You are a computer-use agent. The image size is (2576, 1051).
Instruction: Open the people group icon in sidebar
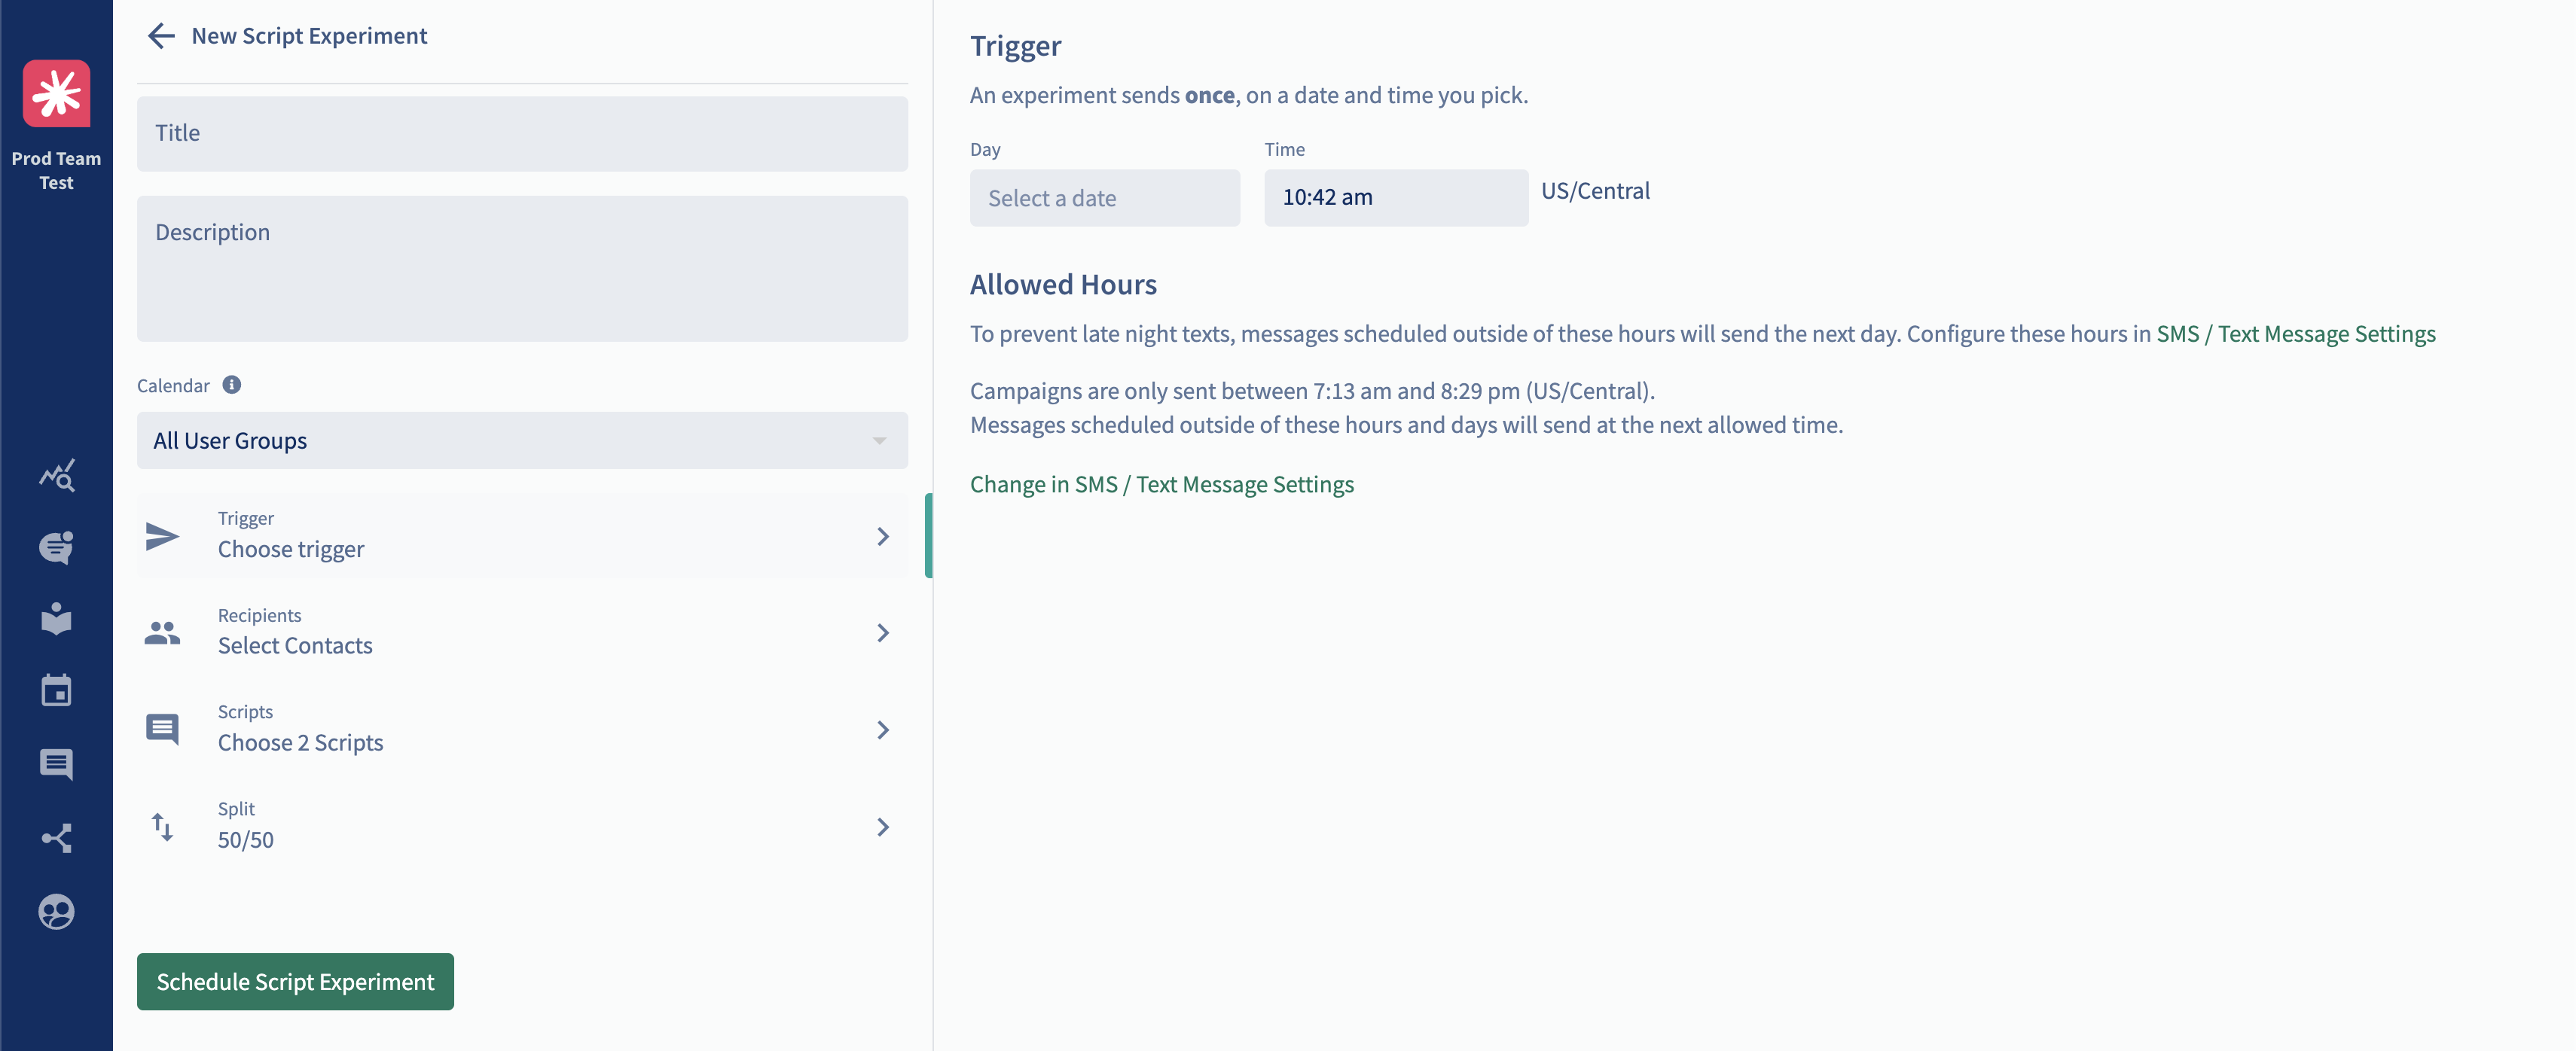pyautogui.click(x=56, y=911)
